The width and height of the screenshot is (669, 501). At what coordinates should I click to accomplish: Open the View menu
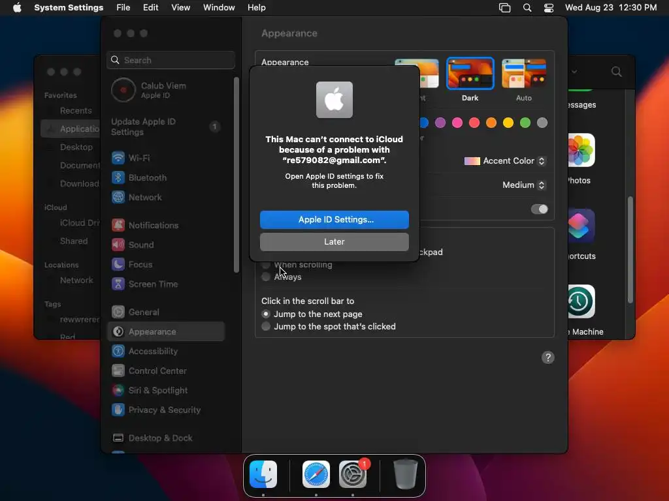pos(181,8)
